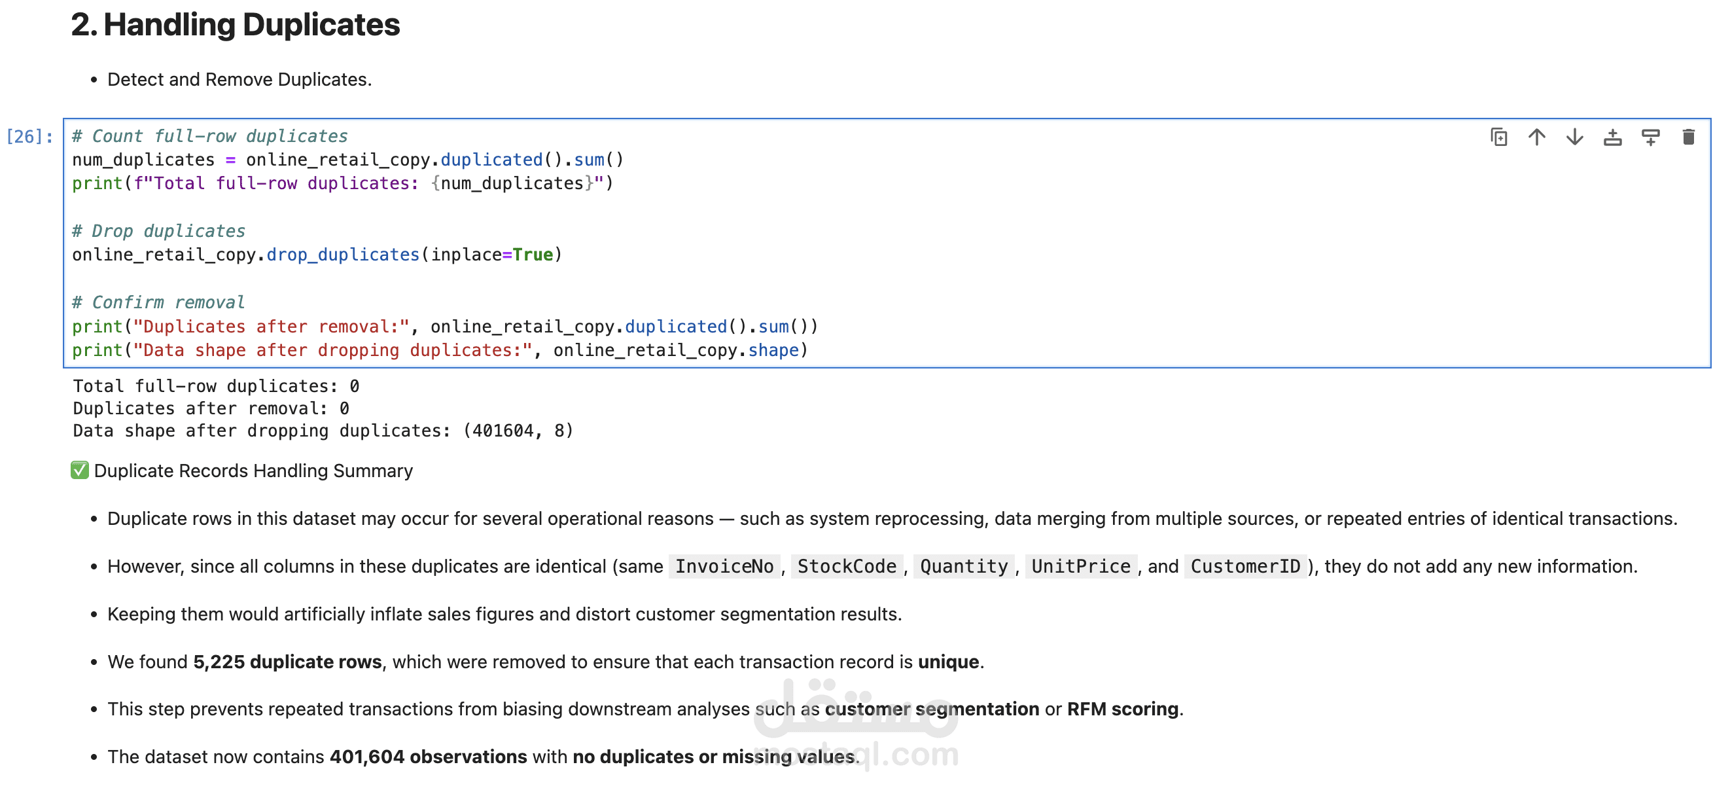Delete the cell with trash icon
The height and width of the screenshot is (788, 1713).
(1687, 137)
